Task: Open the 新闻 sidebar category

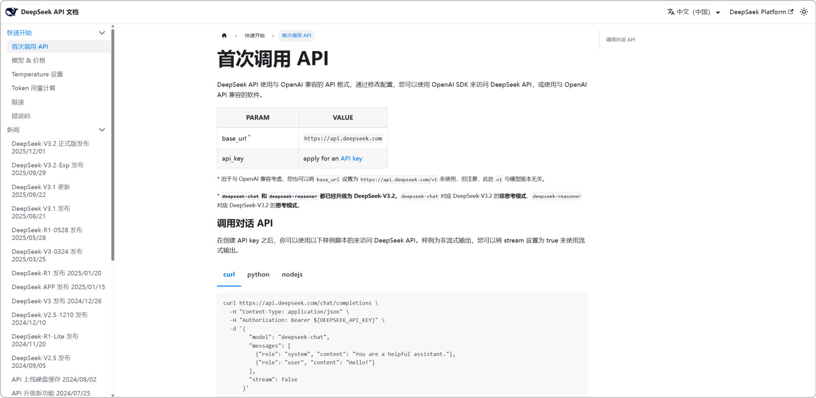Action: 13,130
